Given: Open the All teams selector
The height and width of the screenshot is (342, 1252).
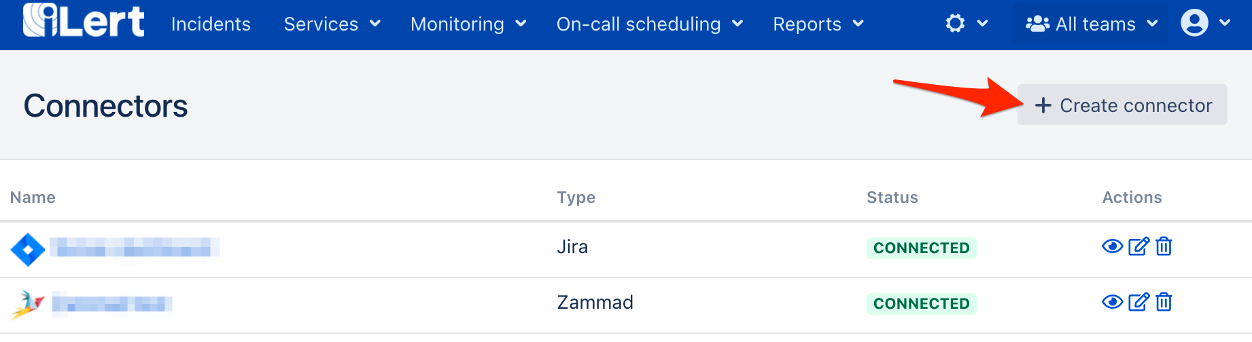Looking at the screenshot, I should (1091, 24).
